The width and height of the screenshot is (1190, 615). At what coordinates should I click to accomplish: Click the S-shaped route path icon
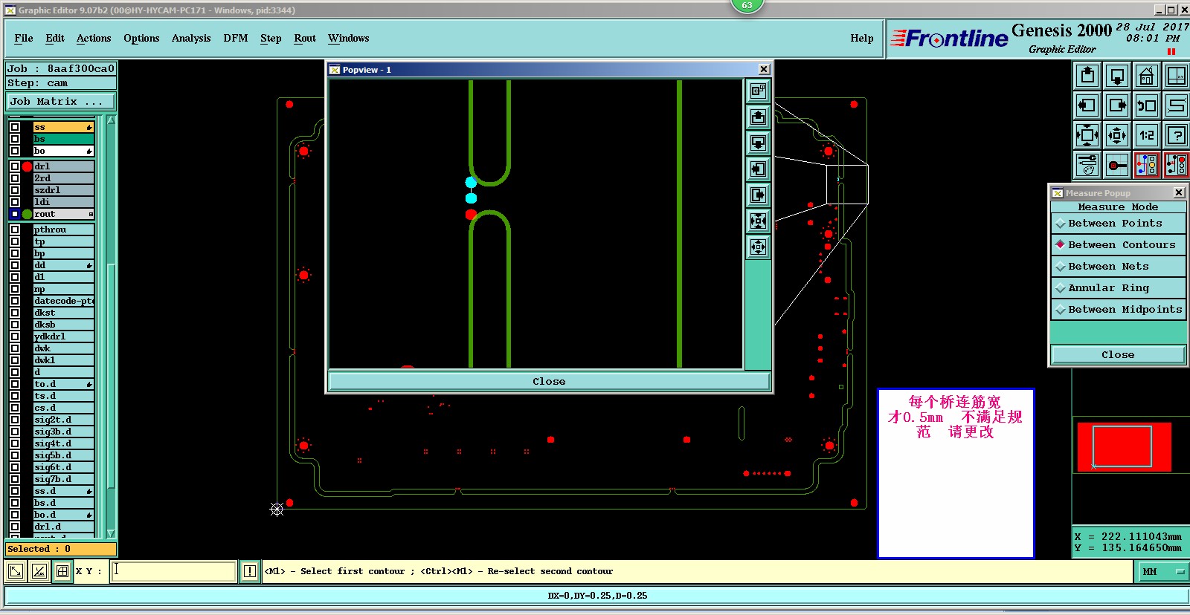1176,105
